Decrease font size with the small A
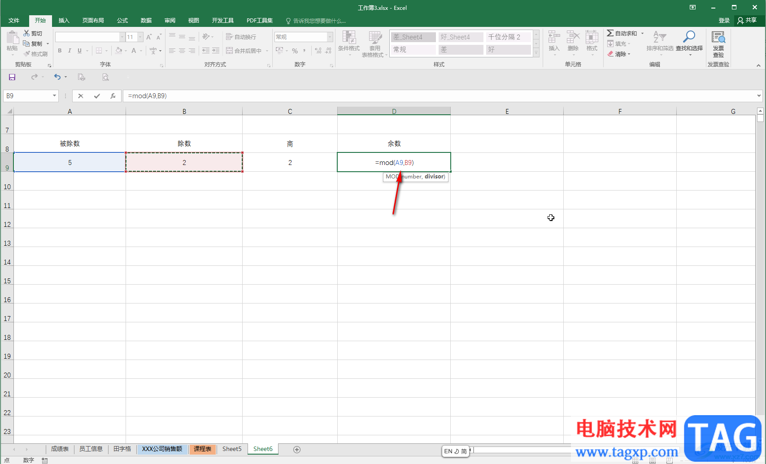This screenshot has height=464, width=766. pos(159,37)
